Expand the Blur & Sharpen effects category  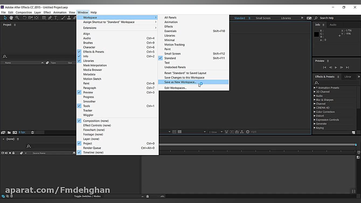coord(315,100)
